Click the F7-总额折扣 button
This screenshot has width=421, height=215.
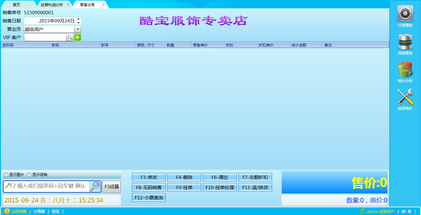[255, 177]
